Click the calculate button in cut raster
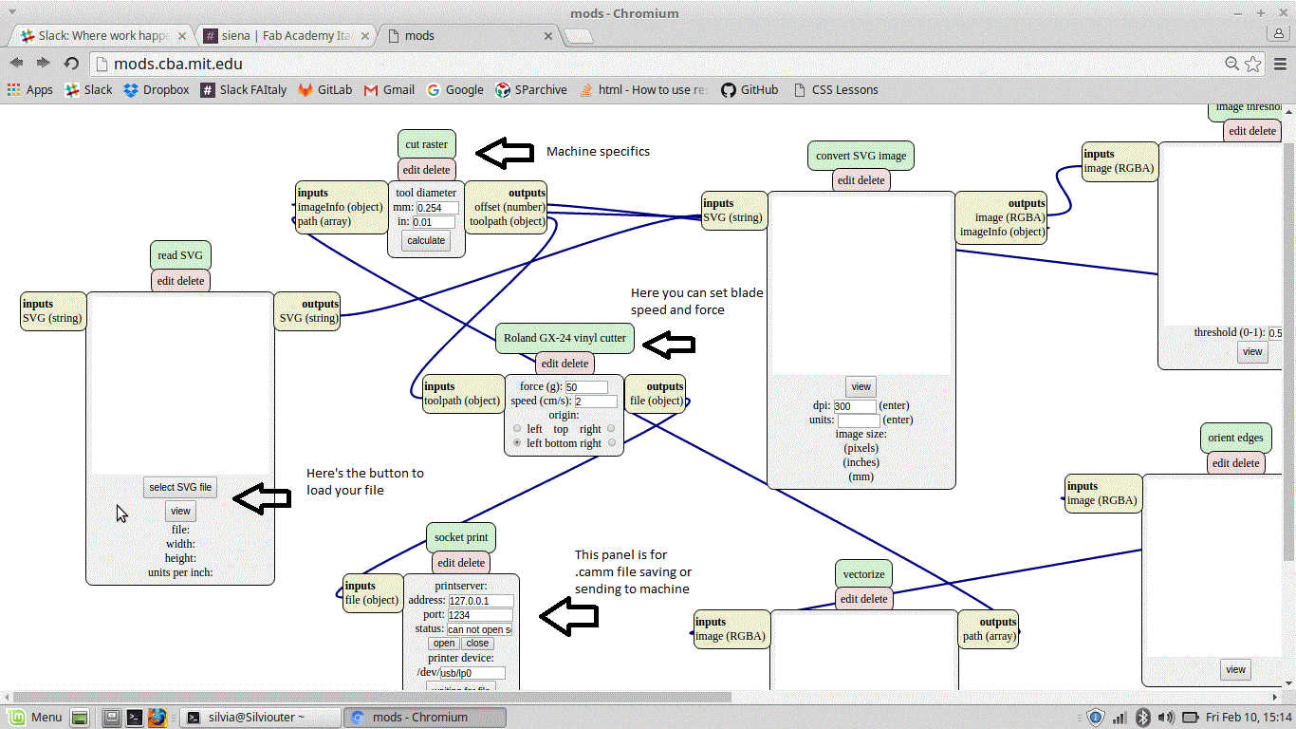The width and height of the screenshot is (1296, 729). [426, 240]
